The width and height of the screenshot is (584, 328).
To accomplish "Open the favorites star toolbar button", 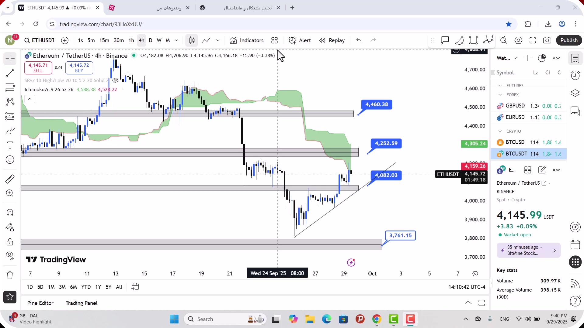I will [10, 297].
